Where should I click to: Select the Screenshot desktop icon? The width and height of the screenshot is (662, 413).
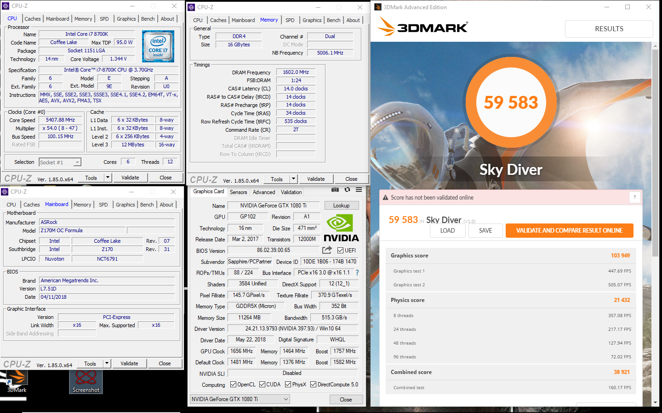point(86,381)
